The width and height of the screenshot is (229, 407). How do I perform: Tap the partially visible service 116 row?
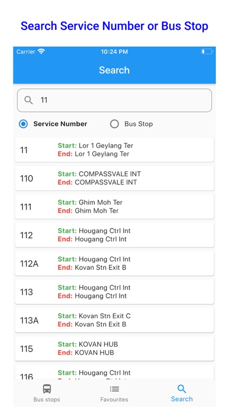click(x=114, y=372)
